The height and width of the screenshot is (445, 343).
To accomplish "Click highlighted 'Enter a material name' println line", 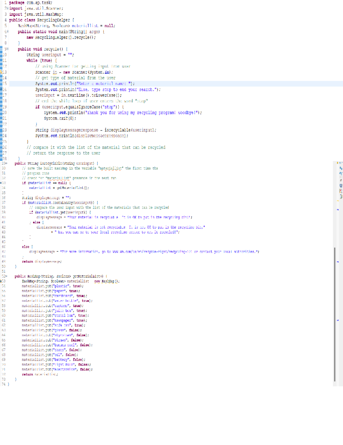I will [x=85, y=84].
